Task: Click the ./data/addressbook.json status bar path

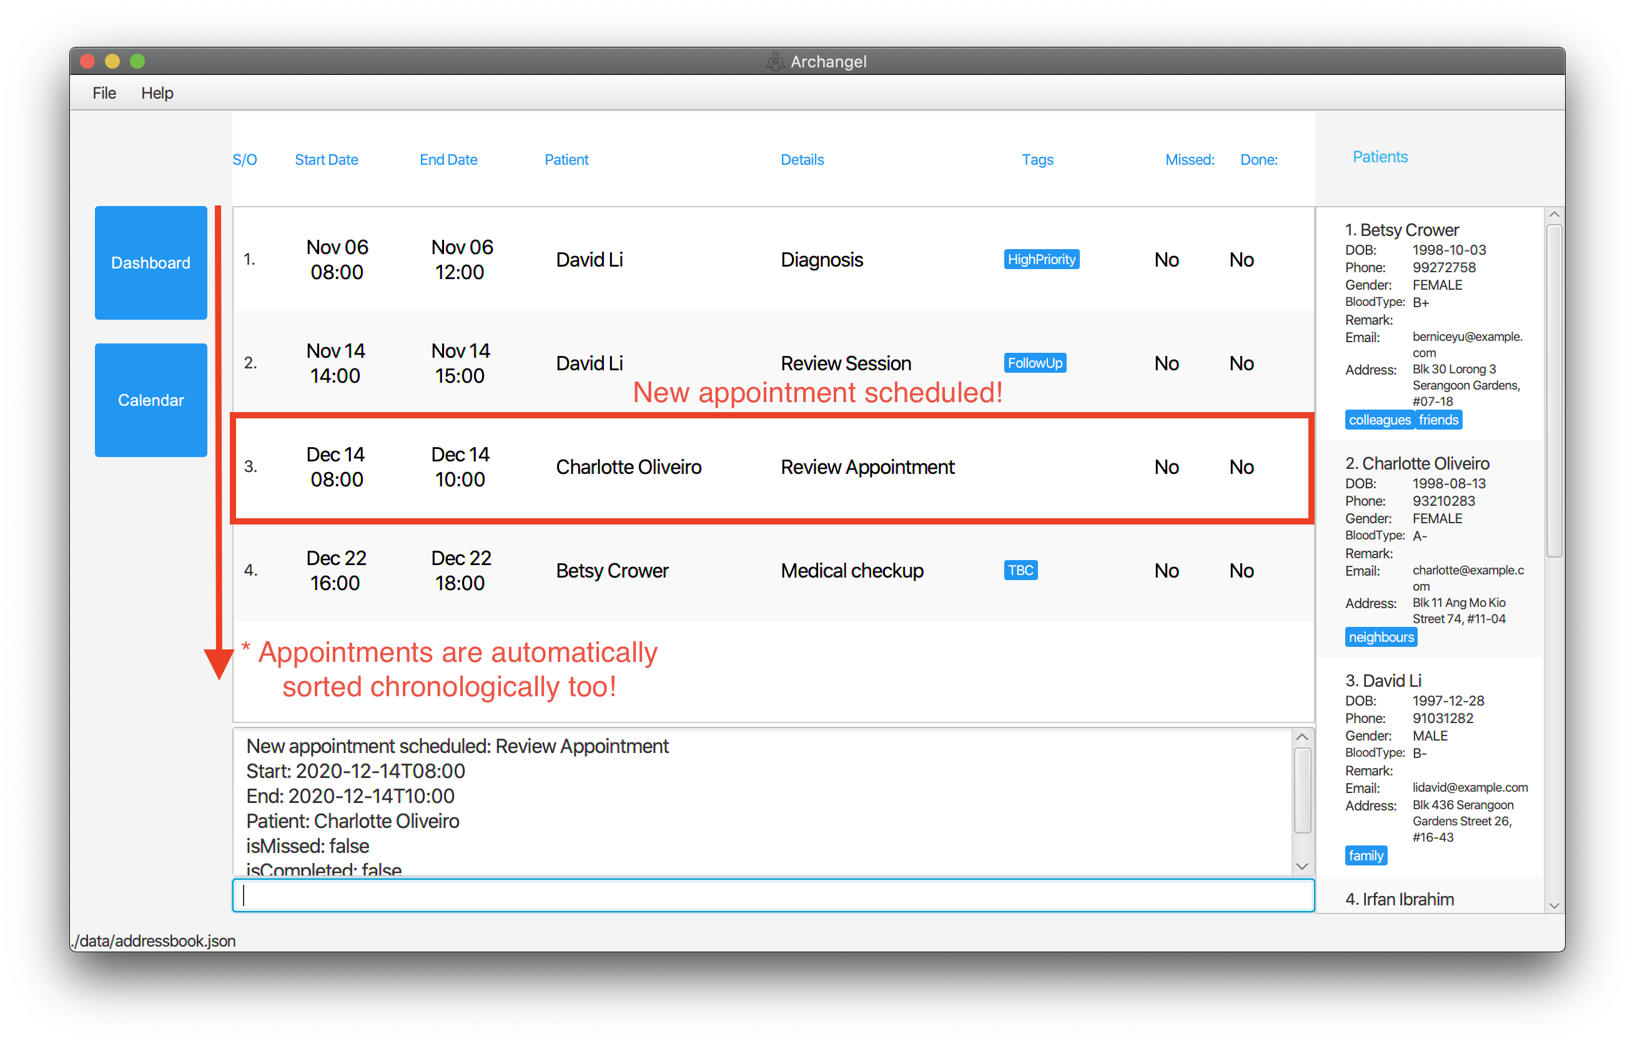Action: click(154, 941)
